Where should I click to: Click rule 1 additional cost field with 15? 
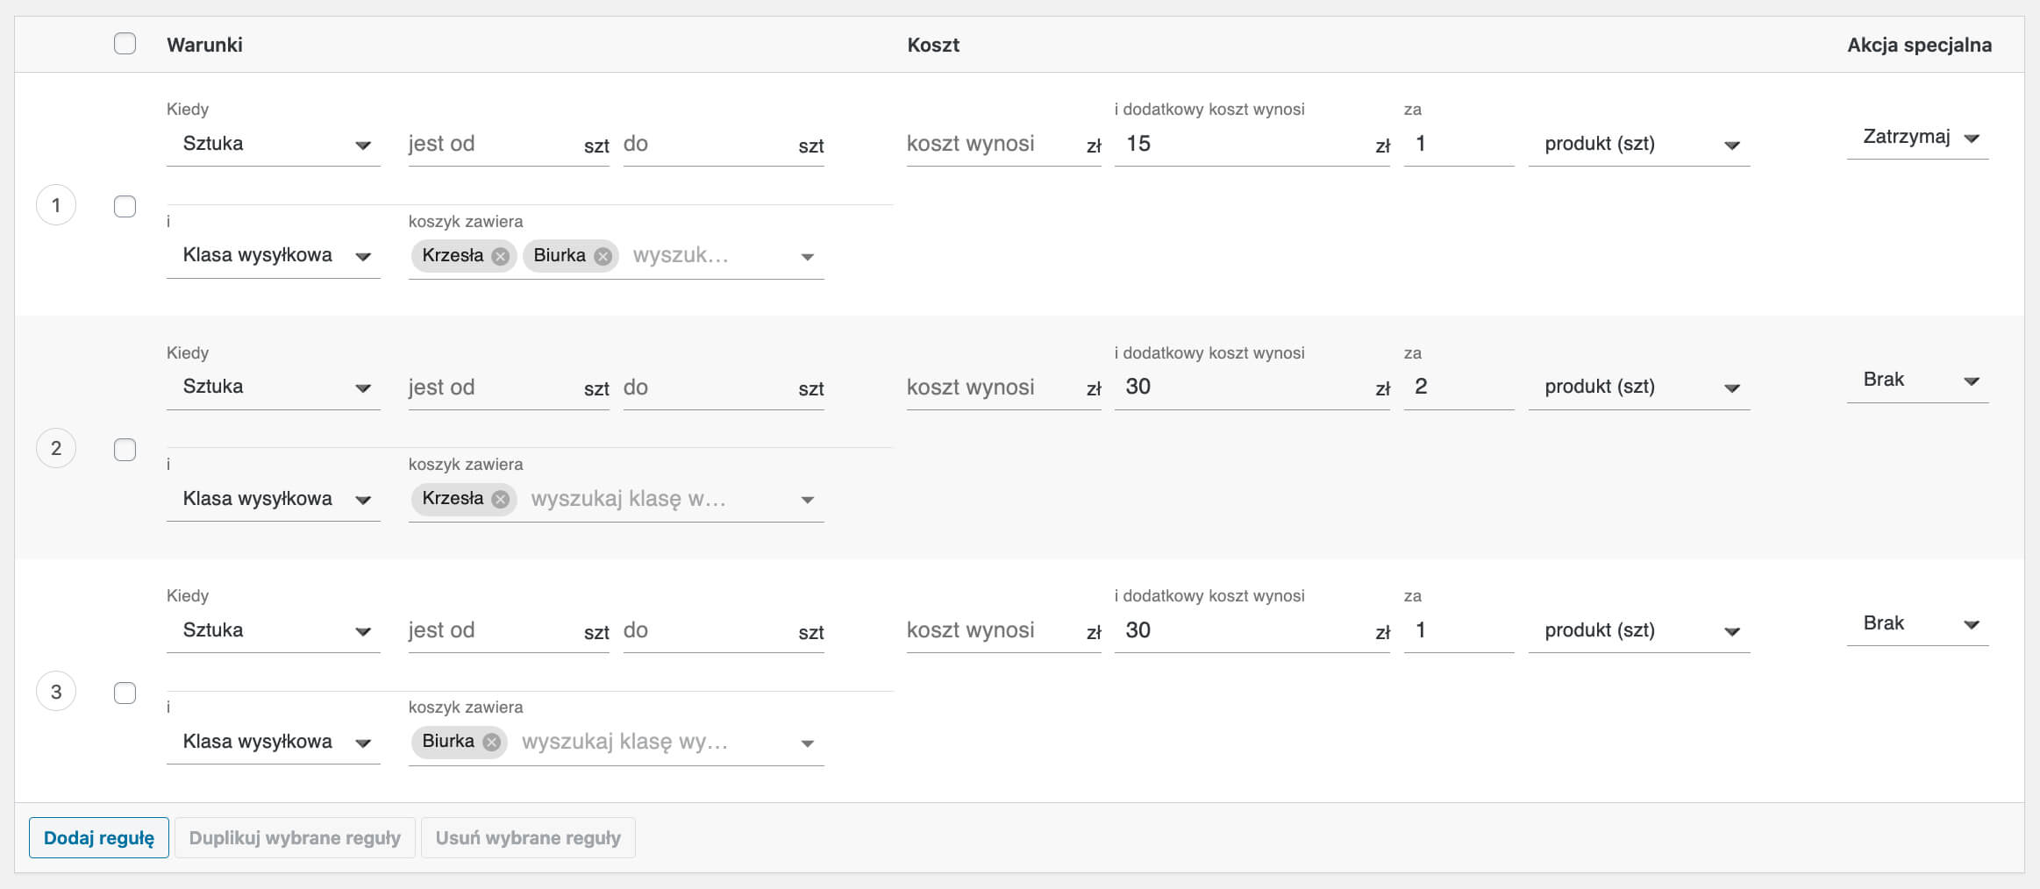[x=1244, y=145]
